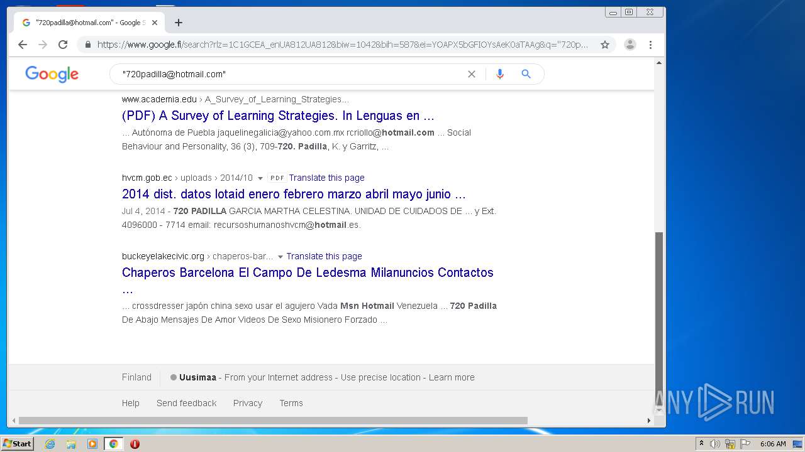Click into the Google search field

289,74
